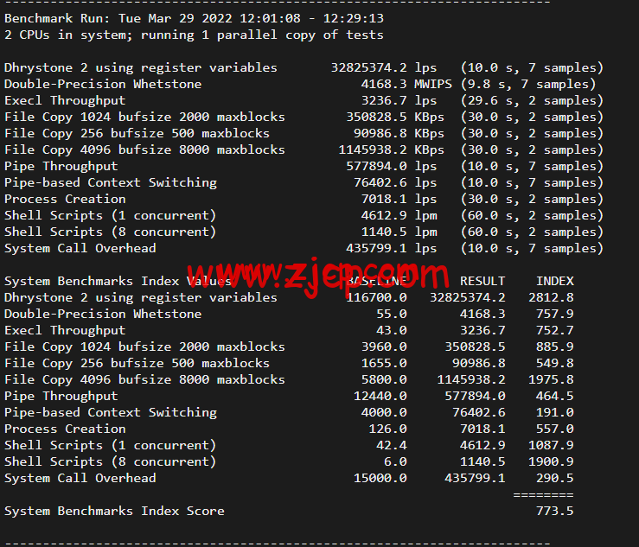Click 'Pipe-based Context Switching' label in index table
639x547 pixels.
pos(111,412)
